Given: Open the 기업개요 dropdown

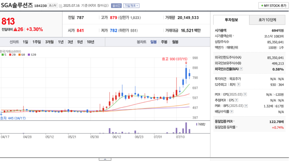Looking at the screenshot, I should pyautogui.click(x=131, y=6).
